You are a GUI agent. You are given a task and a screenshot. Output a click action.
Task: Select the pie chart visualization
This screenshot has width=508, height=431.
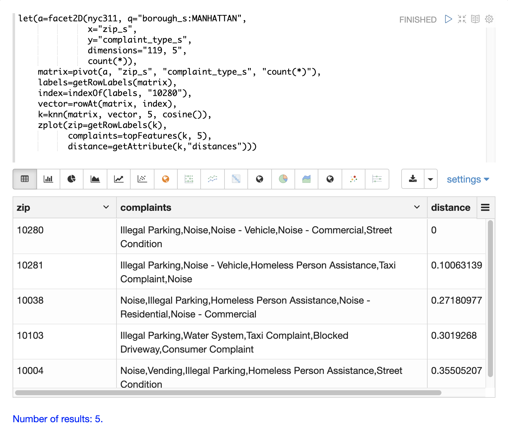click(x=72, y=179)
